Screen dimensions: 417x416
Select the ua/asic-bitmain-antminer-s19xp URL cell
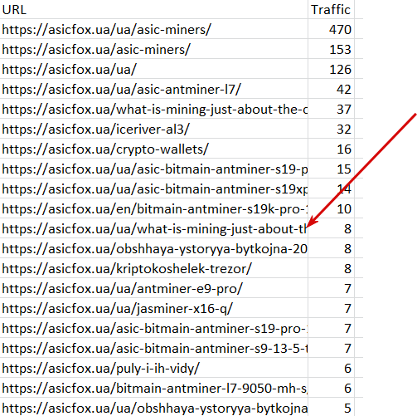(x=154, y=188)
